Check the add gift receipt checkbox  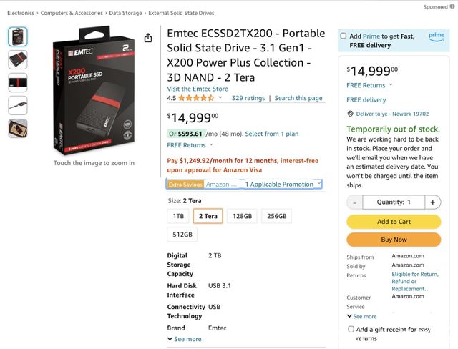click(x=351, y=330)
